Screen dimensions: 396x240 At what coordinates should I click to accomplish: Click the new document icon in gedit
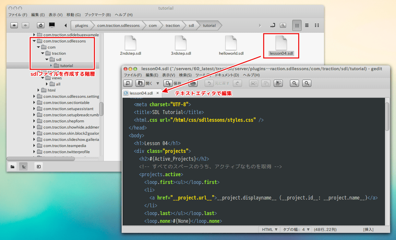click(x=127, y=83)
